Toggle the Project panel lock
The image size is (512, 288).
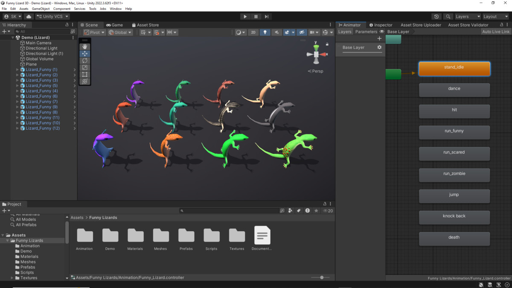pyautogui.click(x=325, y=204)
